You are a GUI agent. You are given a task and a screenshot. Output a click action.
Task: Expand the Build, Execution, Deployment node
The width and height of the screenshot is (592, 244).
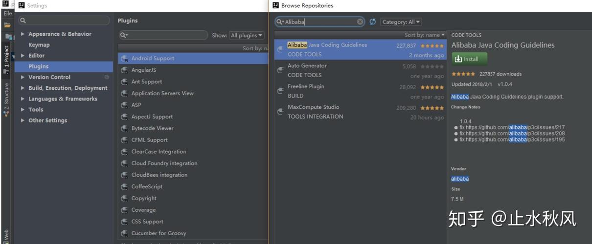point(23,88)
